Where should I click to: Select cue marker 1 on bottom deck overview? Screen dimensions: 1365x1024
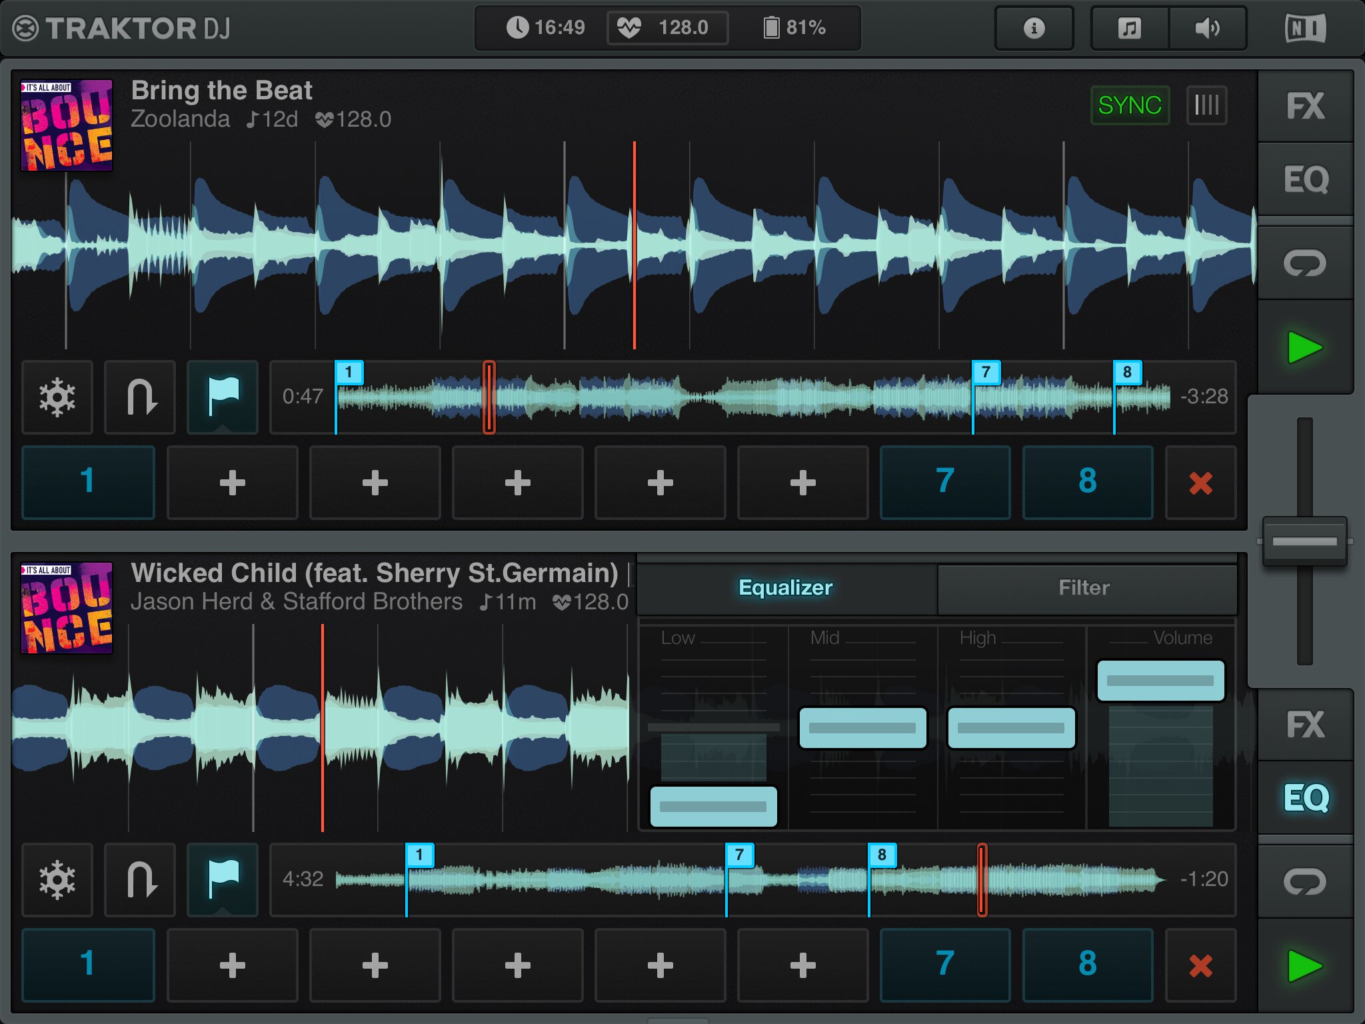click(419, 855)
